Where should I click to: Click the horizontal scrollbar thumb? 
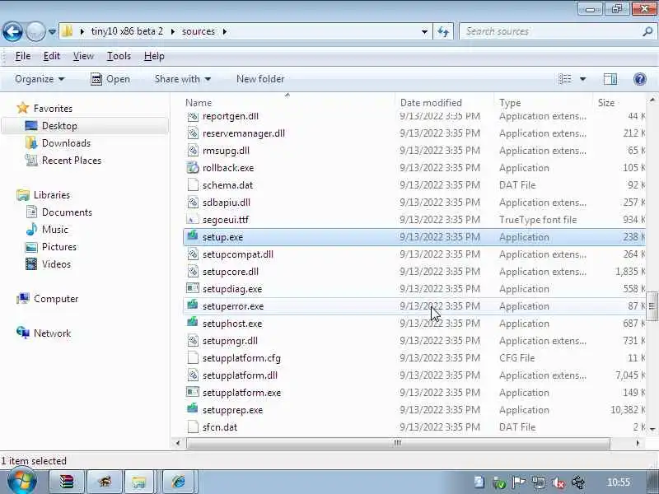point(398,443)
